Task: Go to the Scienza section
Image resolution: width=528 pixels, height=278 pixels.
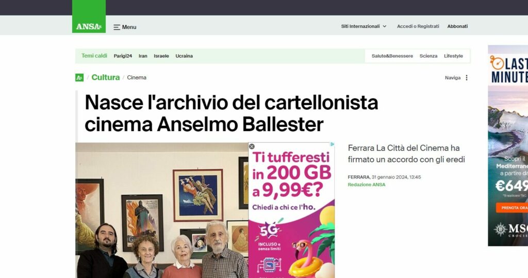Action: tap(428, 56)
